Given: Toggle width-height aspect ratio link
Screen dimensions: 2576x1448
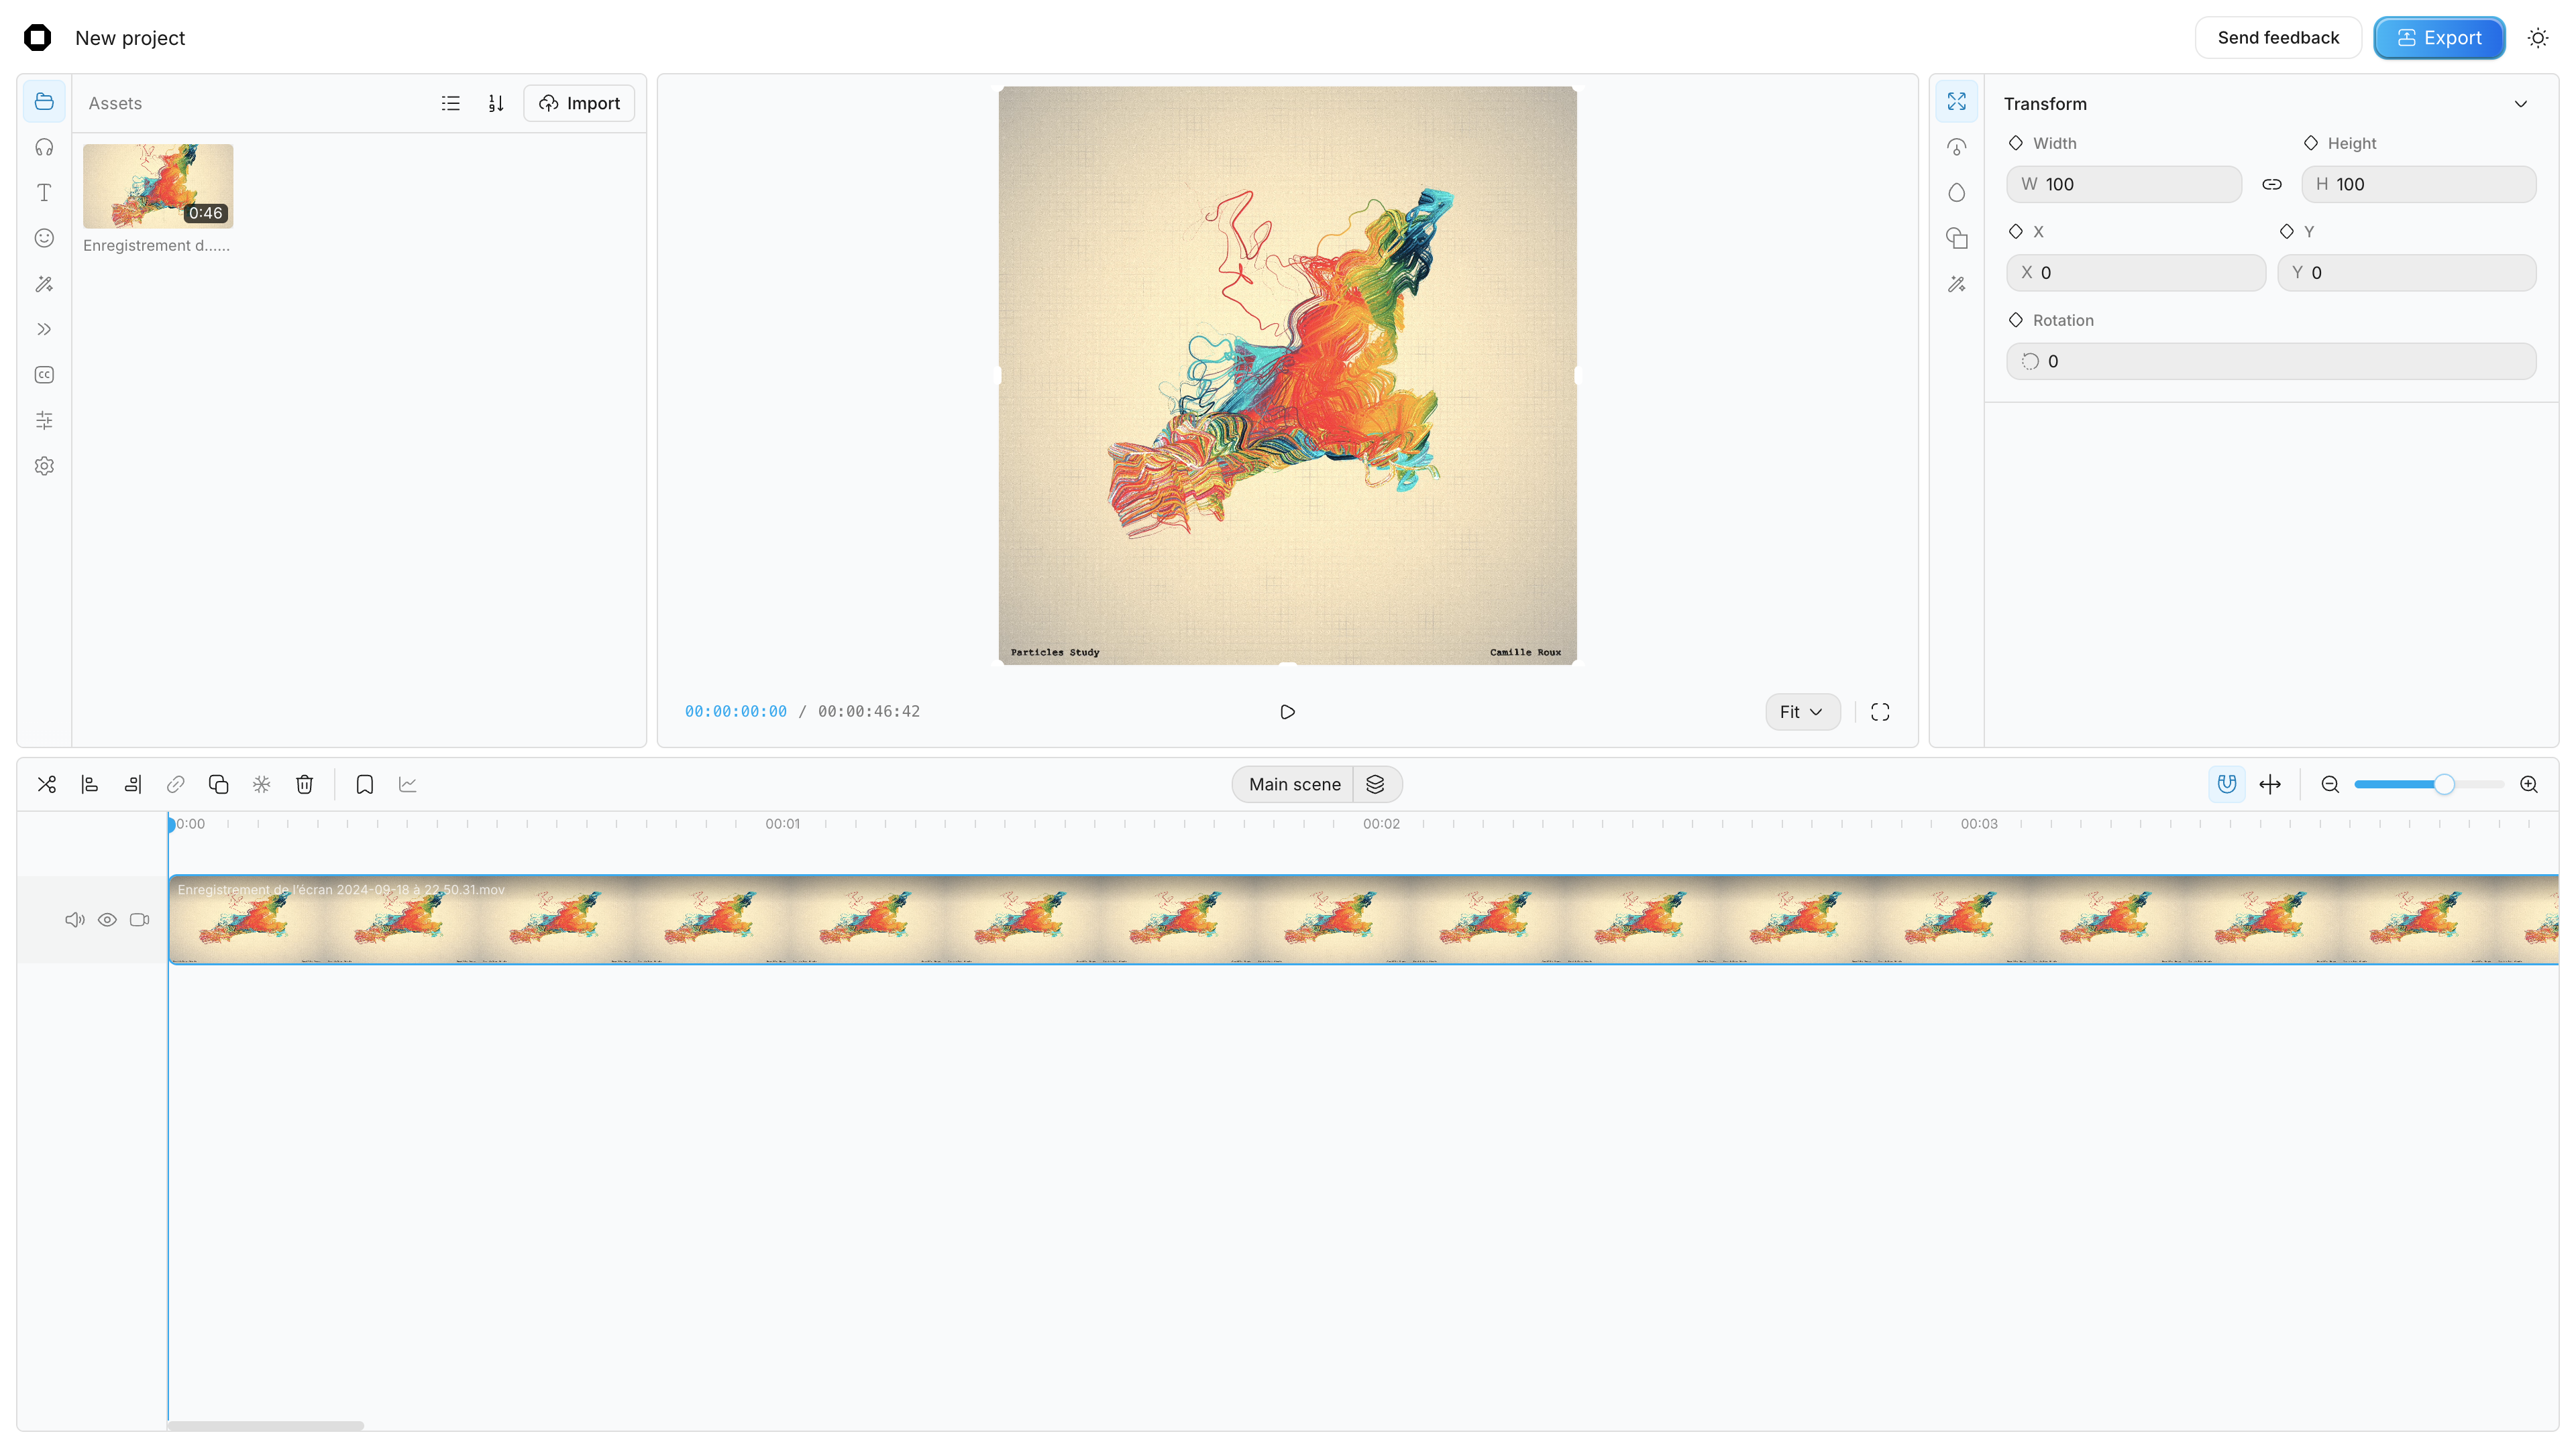Looking at the screenshot, I should (2272, 185).
